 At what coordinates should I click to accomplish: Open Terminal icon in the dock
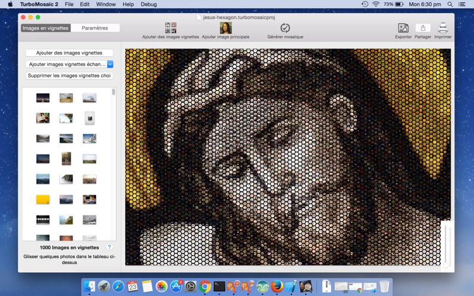tap(219, 287)
